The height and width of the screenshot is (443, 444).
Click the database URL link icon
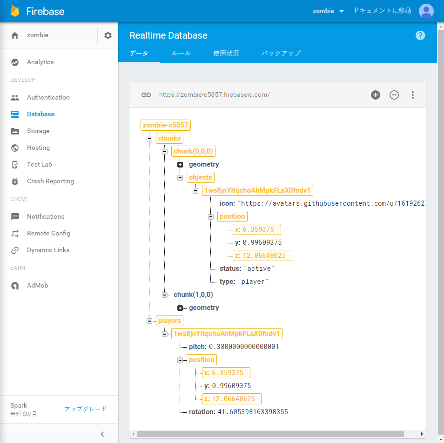coord(146,95)
